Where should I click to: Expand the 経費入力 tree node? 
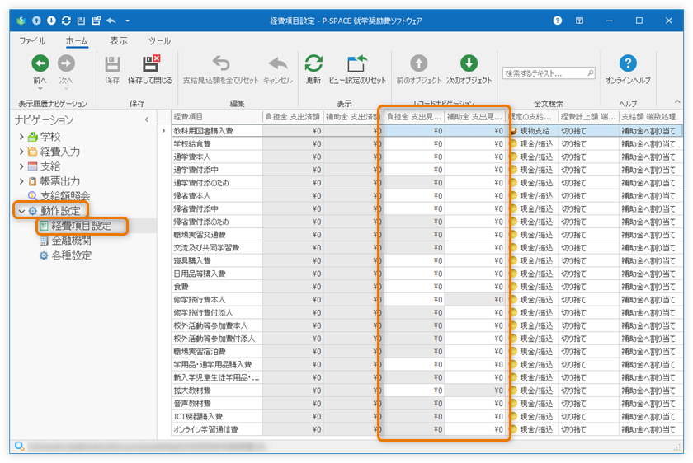tap(21, 152)
